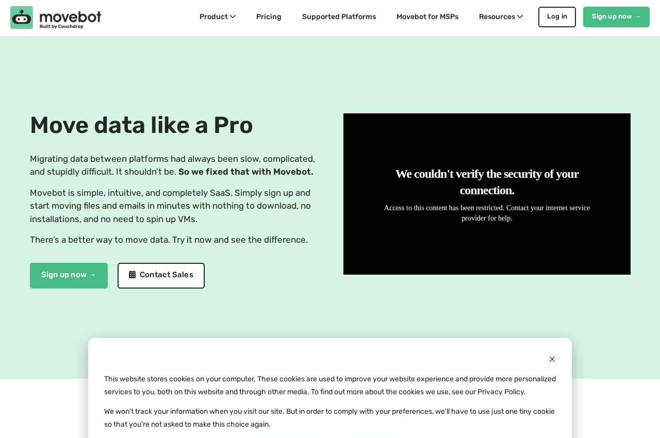Viewport: 660px width, 438px height.
Task: Click the Contact Sales button
Action: [x=161, y=276]
